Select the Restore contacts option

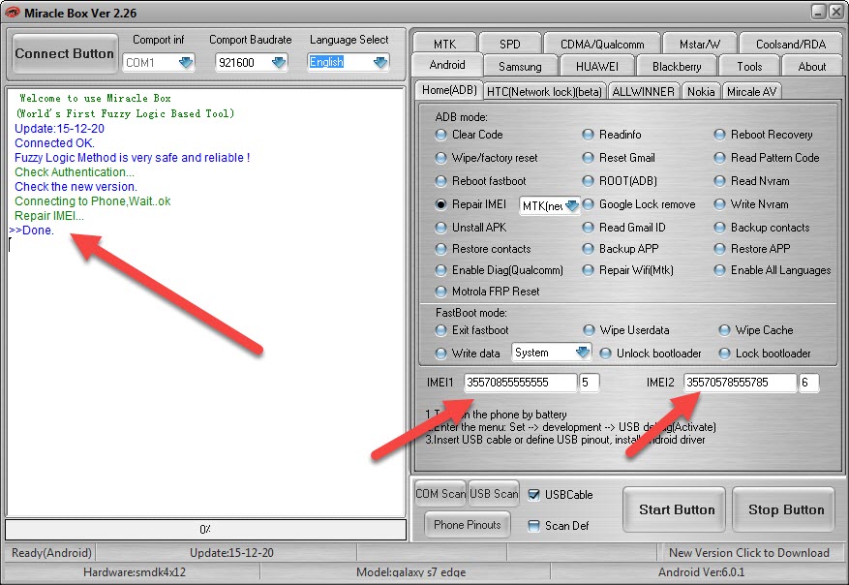(441, 249)
